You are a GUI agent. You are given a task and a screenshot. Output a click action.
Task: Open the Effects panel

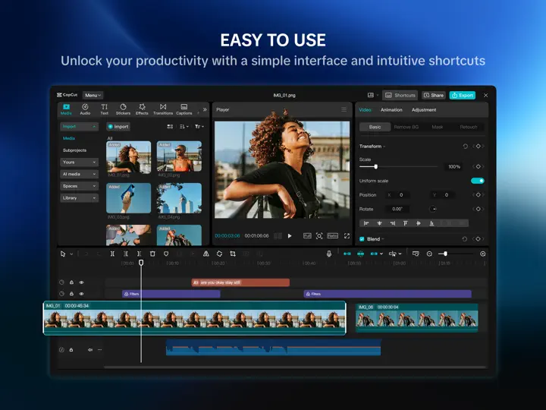click(x=142, y=109)
